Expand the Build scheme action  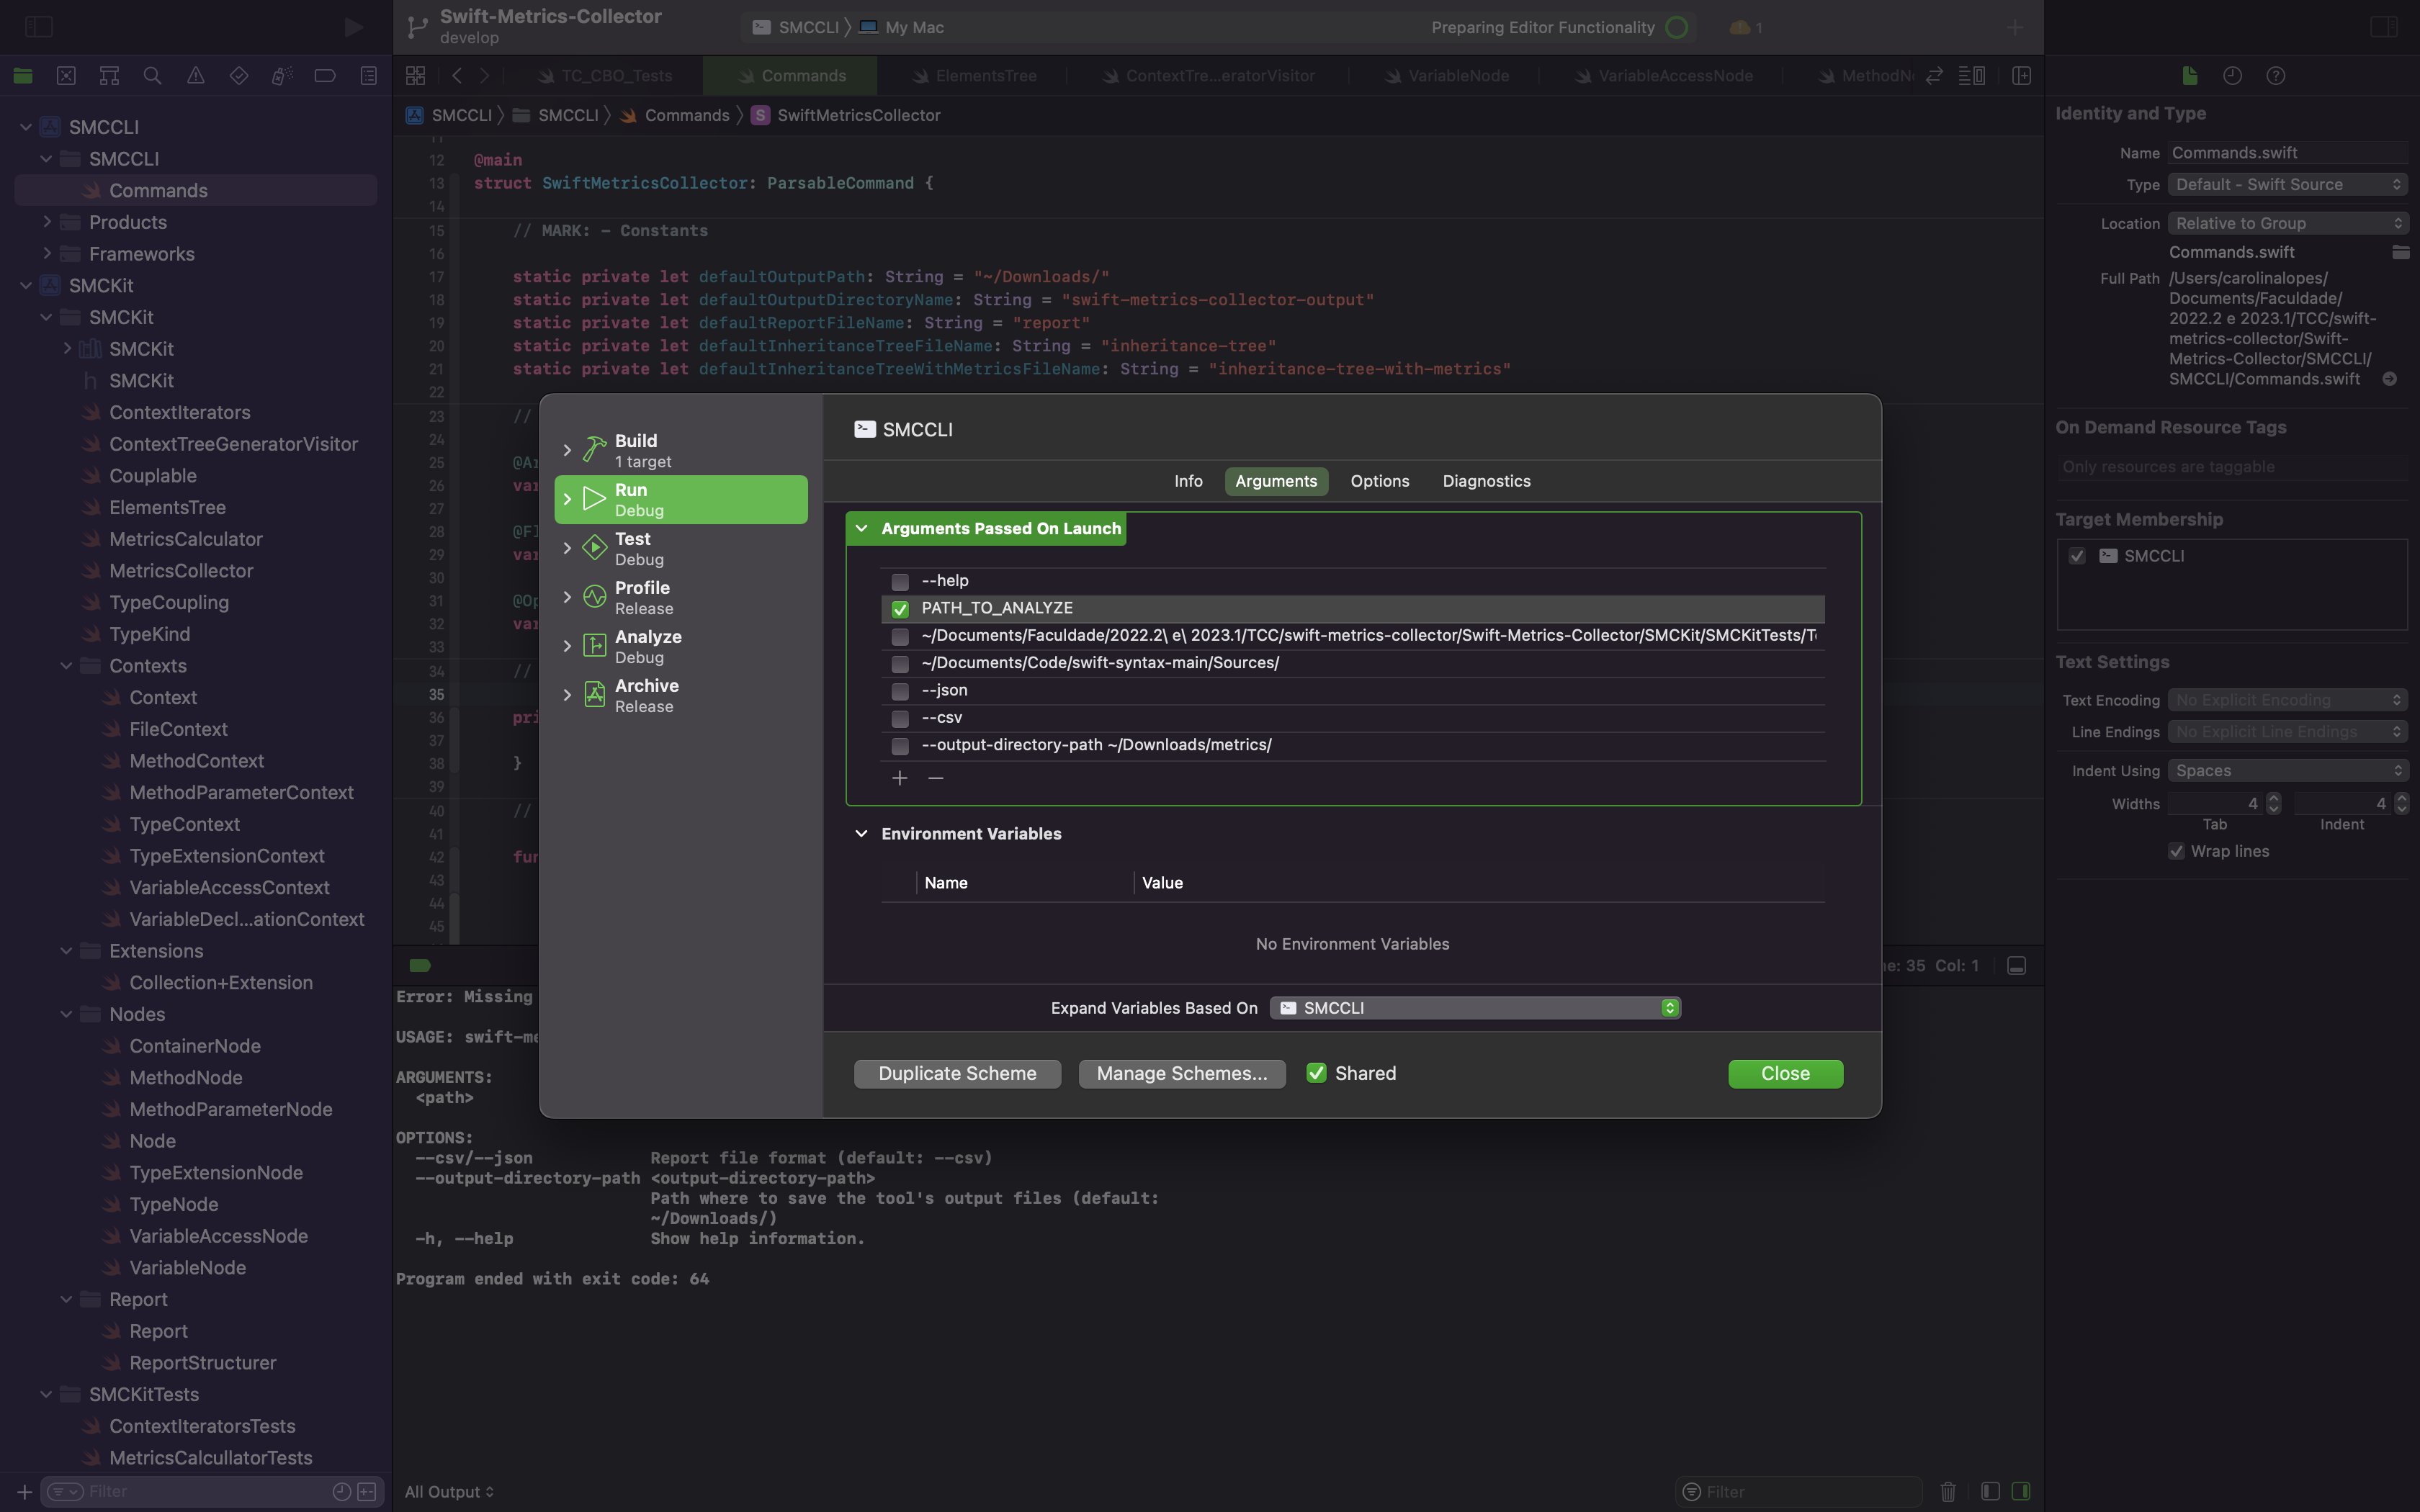pos(567,450)
